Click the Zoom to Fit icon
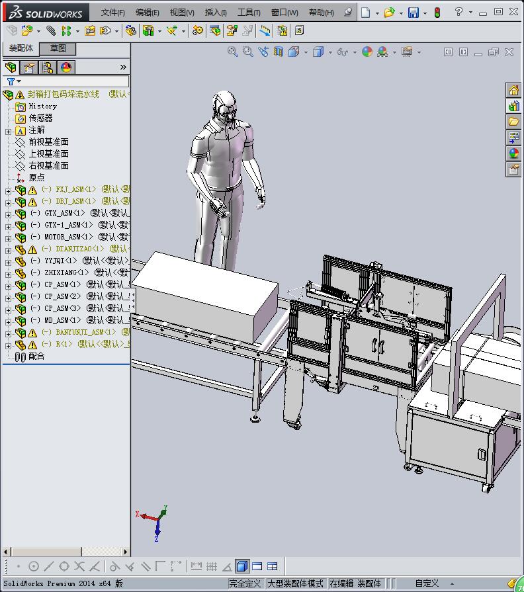This screenshot has width=524, height=592. pos(233,52)
